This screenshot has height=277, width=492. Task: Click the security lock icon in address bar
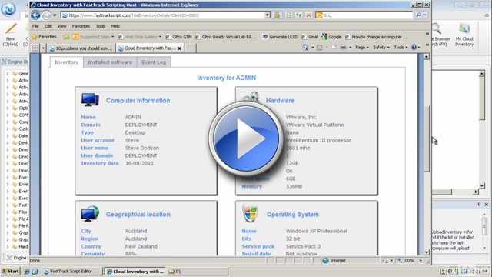click(277, 15)
